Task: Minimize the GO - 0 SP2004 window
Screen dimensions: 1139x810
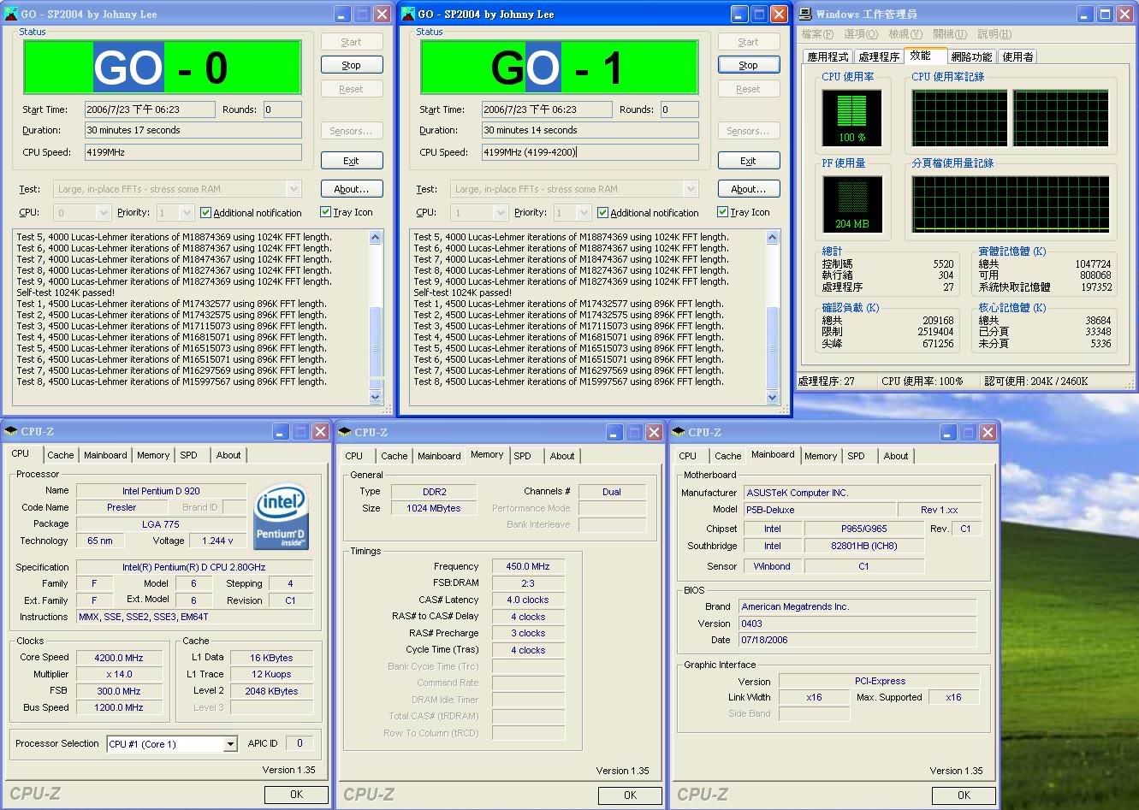Action: [342, 14]
